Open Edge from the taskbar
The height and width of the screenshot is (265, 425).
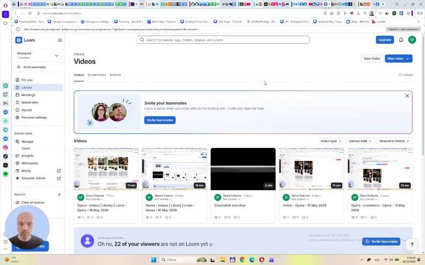252,260
